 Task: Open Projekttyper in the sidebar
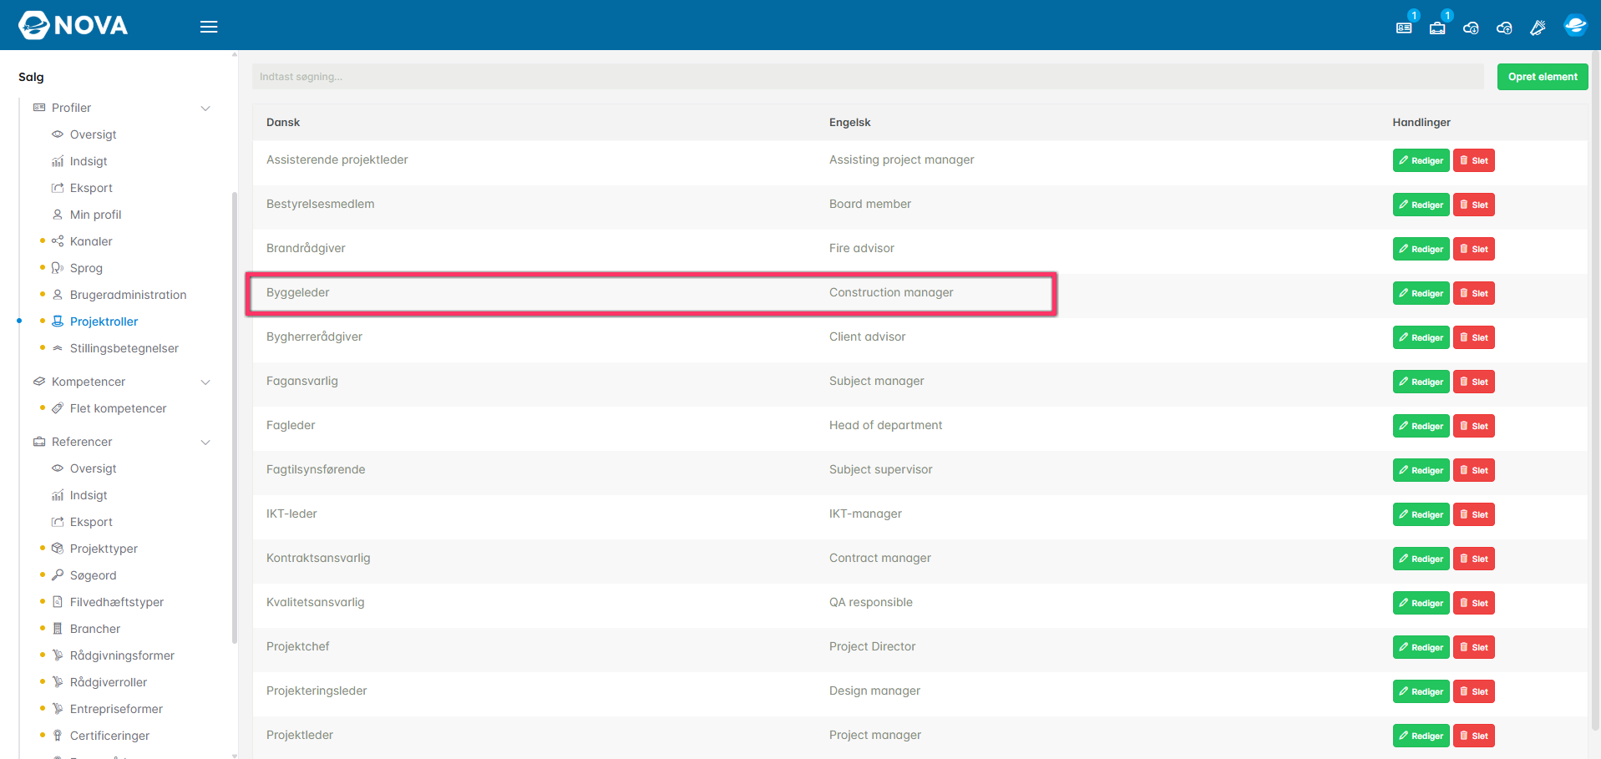[x=104, y=549]
